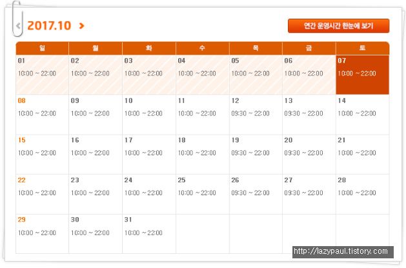
Task: Select date 18 cell
Action: [x=203, y=154]
